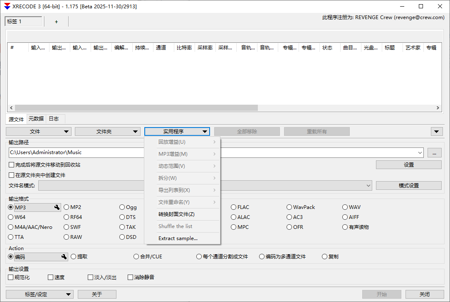Enable 淡入/淡出 in output settings
Screen dimensions: 450x302
pos(90,277)
